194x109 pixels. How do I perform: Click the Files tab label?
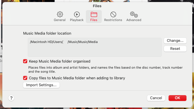(x=94, y=20)
